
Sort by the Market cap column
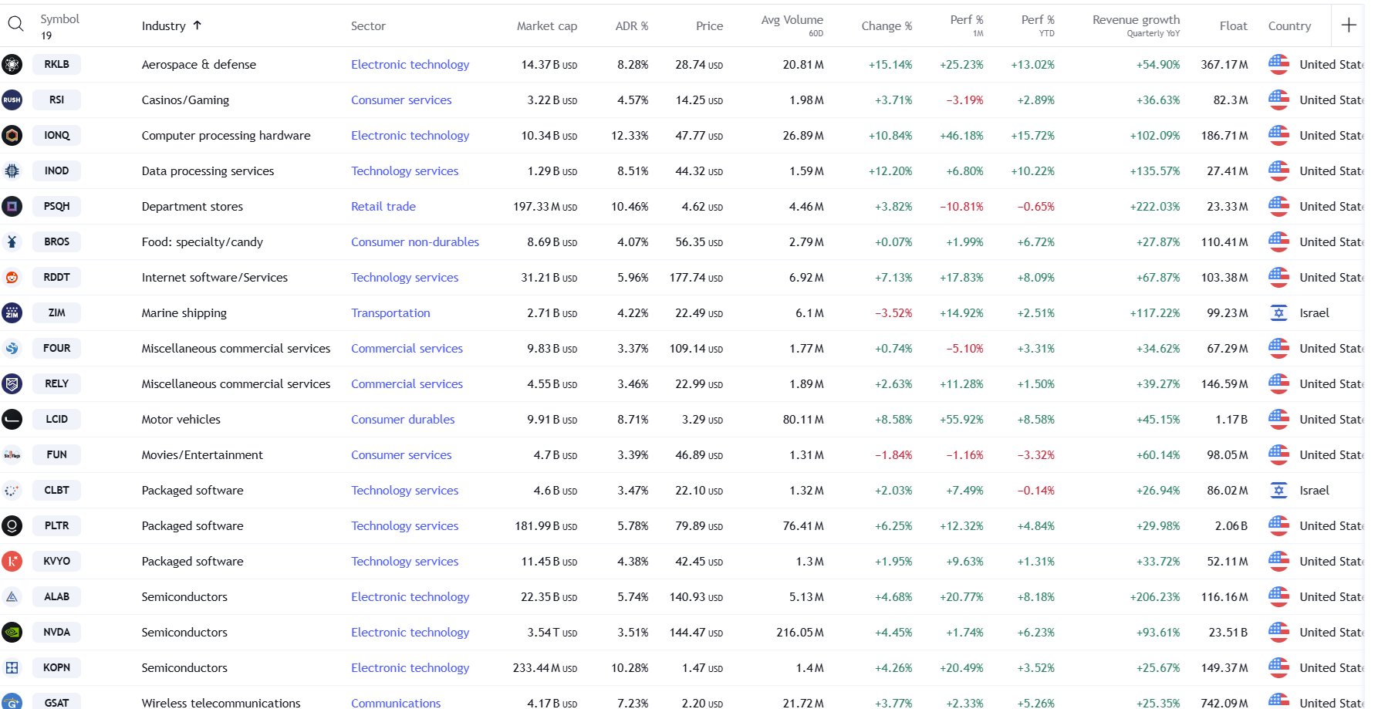coord(546,26)
